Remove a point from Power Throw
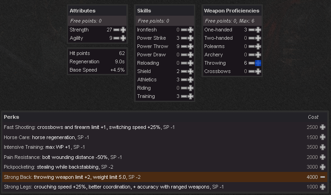This screenshot has width=331, height=195. 184,46
